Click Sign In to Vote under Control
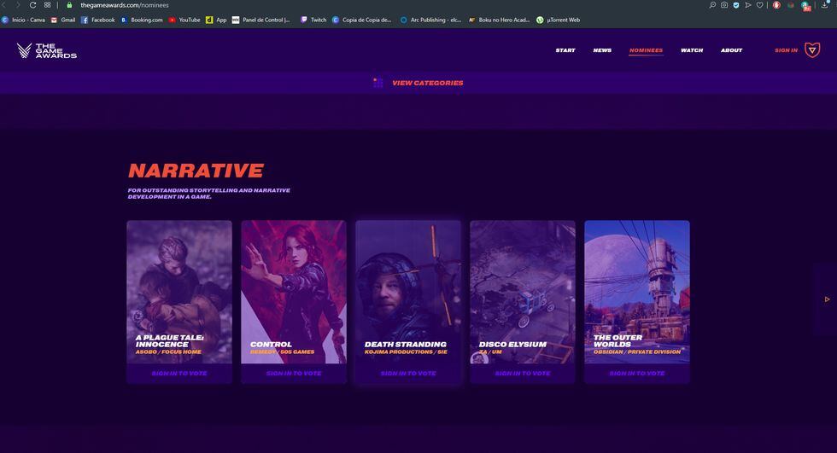 coord(294,374)
